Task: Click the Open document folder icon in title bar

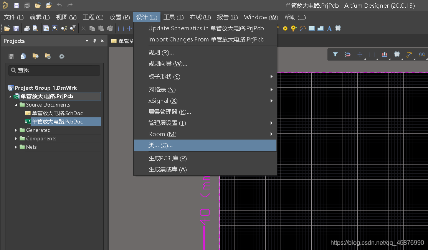Action: point(38,5)
